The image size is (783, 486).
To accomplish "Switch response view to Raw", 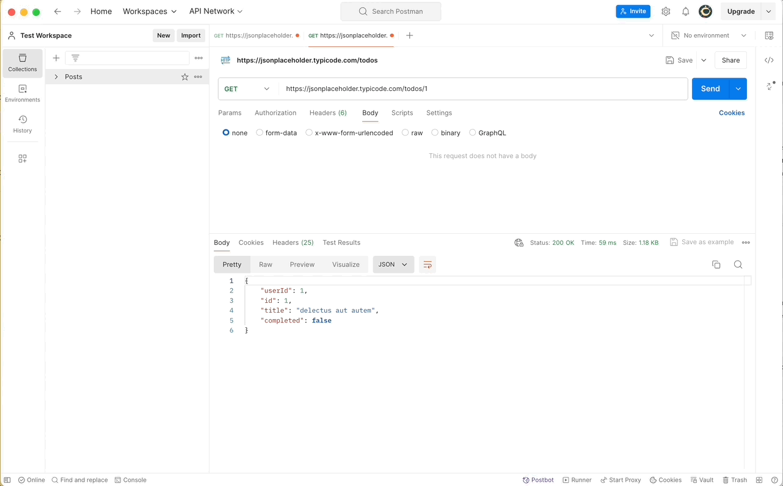I will (x=266, y=264).
